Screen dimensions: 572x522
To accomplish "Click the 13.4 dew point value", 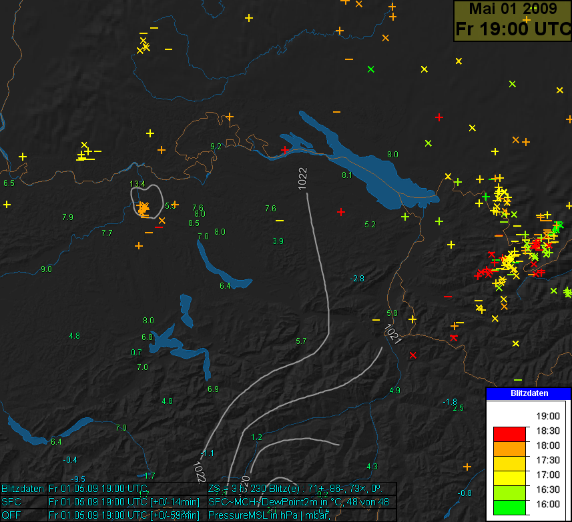I will [x=137, y=184].
